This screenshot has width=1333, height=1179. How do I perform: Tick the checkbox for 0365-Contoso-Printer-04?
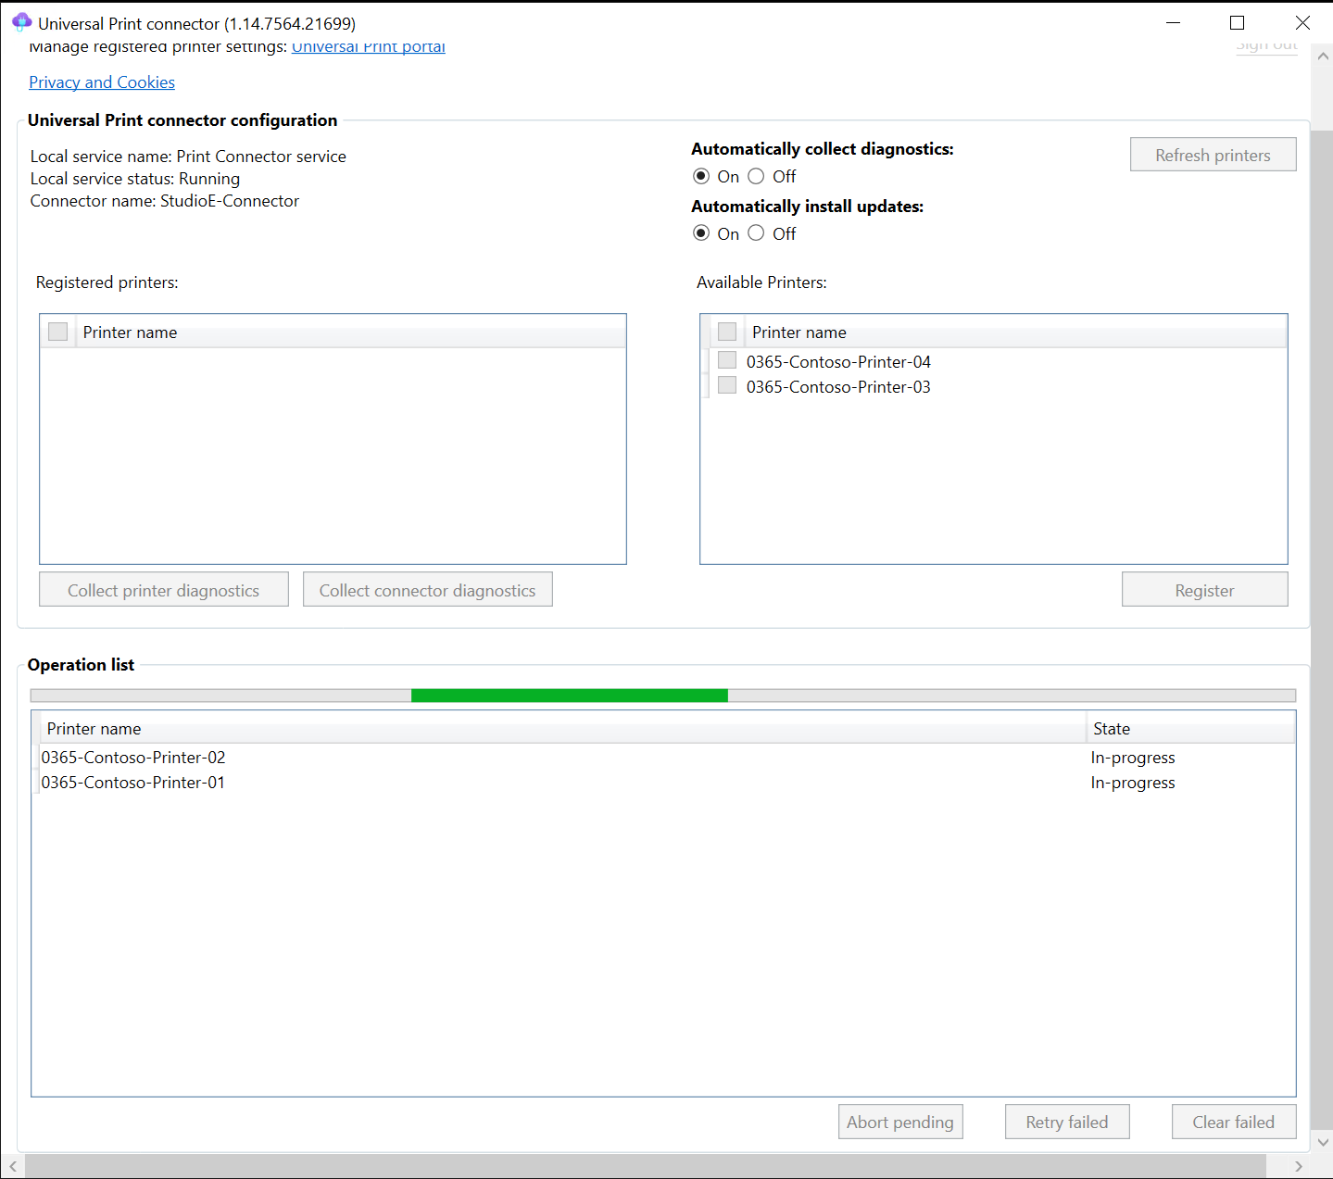tap(727, 360)
